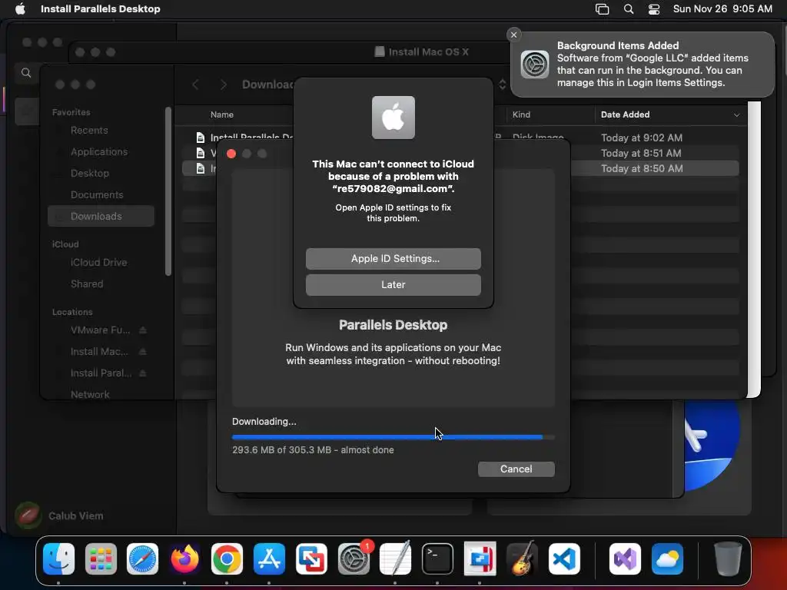
Task: Click Today at 8:51 AM date cell
Action: (641, 153)
